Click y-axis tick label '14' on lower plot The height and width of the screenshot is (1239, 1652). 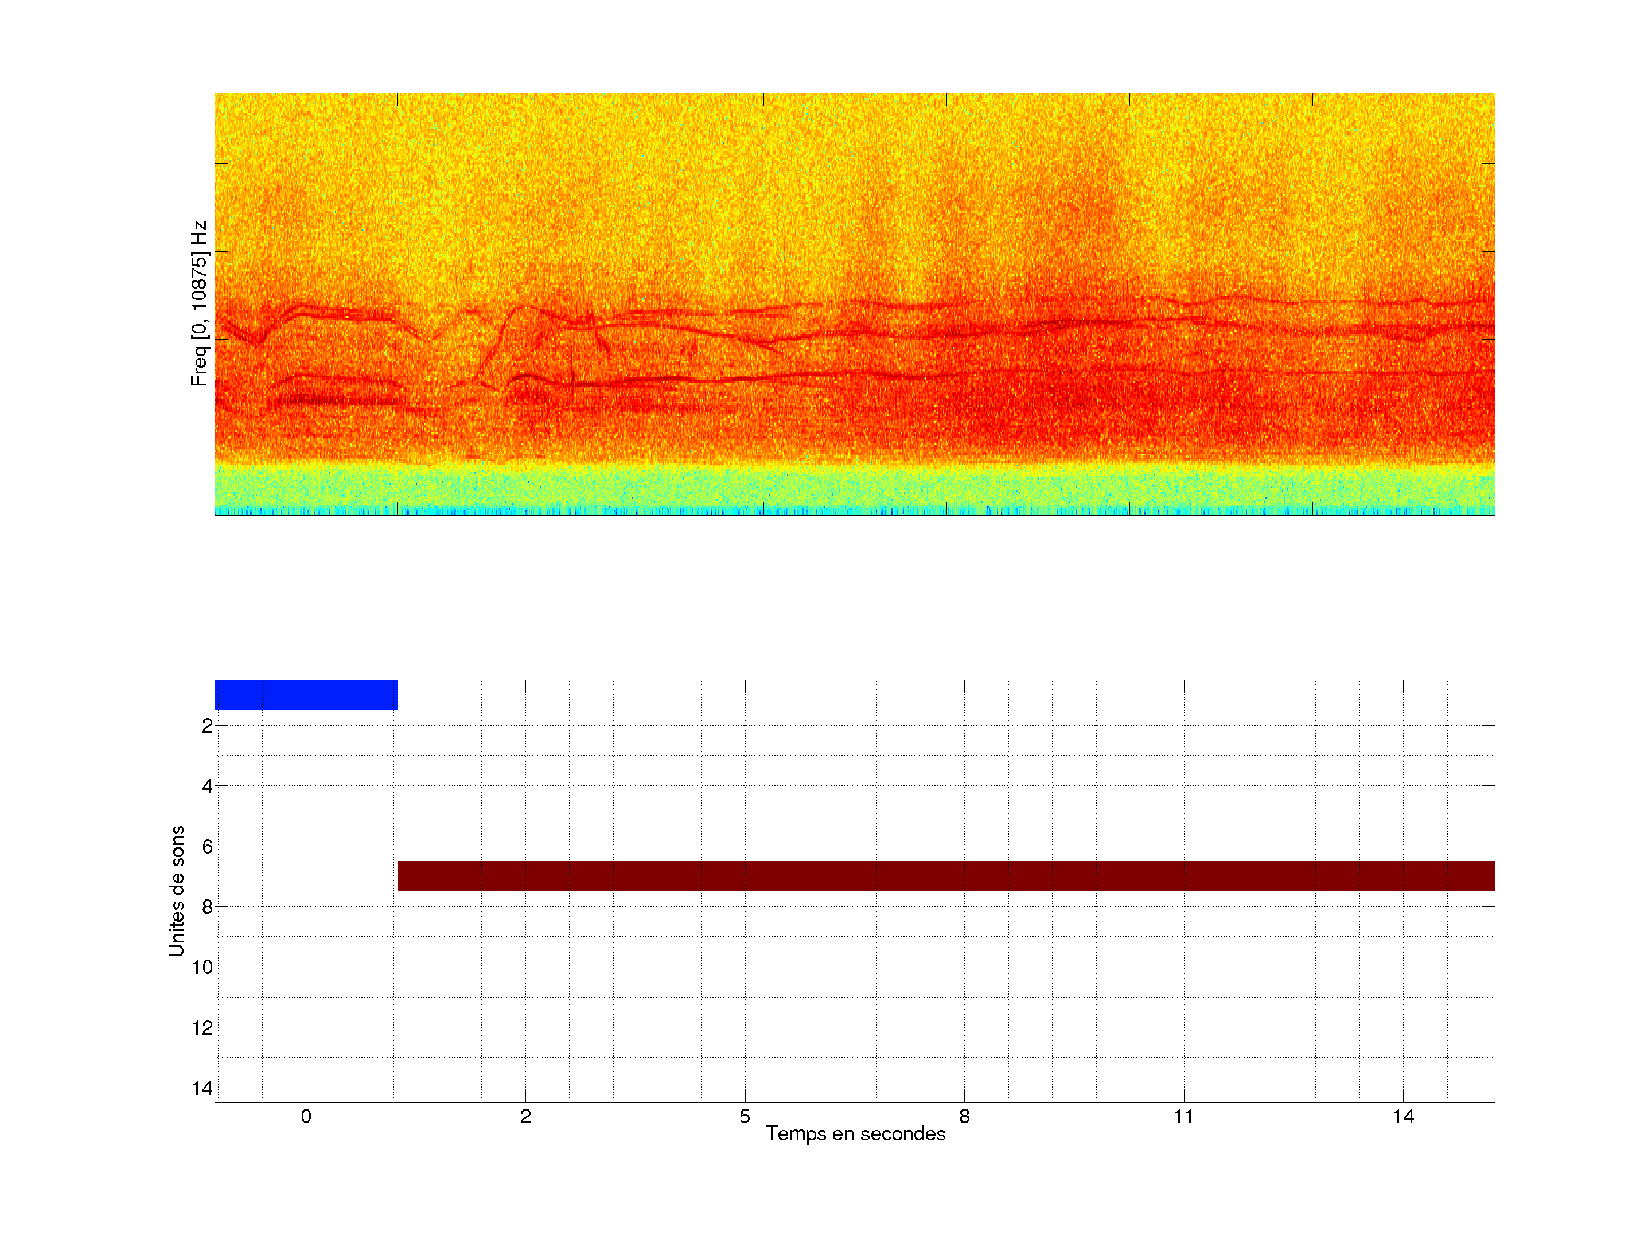click(202, 1088)
